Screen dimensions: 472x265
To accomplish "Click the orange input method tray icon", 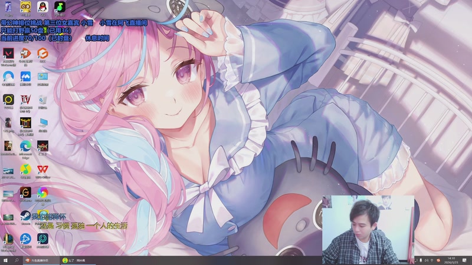I will point(438,260).
